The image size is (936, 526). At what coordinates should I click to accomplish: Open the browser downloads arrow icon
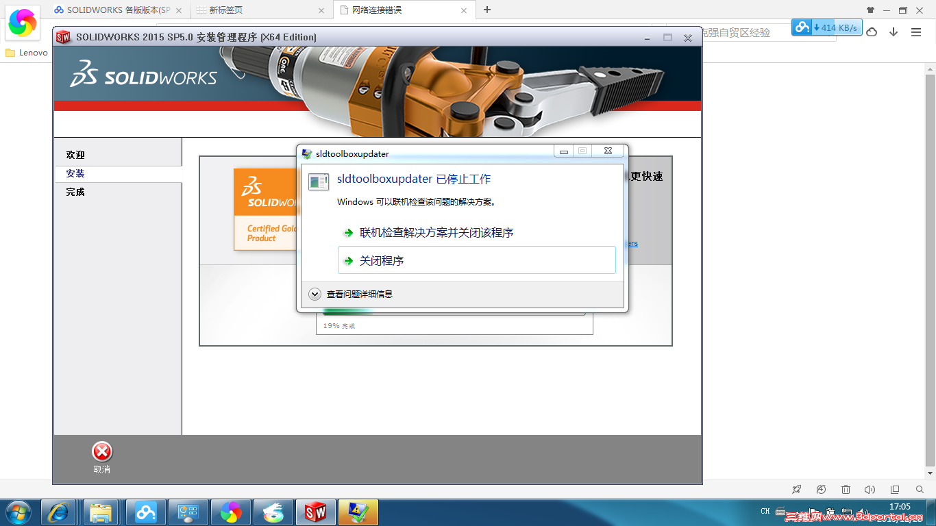[x=894, y=32]
